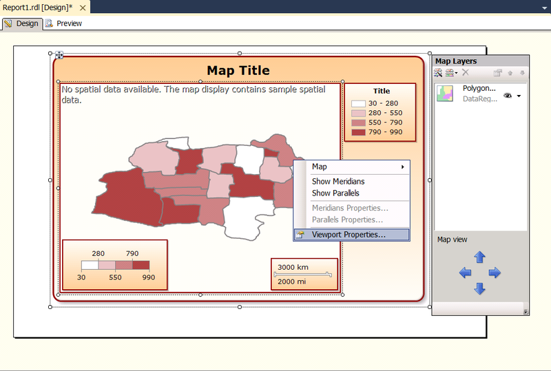Select the distance scale showing 3000 km

pyautogui.click(x=304, y=275)
